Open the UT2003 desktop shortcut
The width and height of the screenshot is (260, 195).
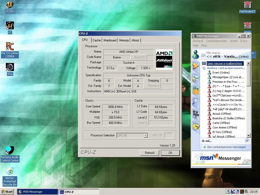[x=10, y=7]
